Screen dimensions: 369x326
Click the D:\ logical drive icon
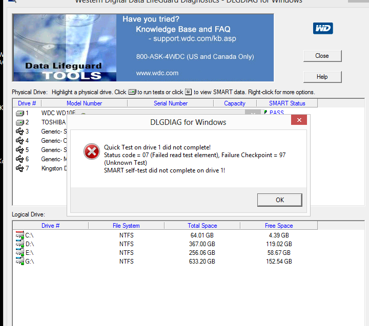[x=20, y=244]
